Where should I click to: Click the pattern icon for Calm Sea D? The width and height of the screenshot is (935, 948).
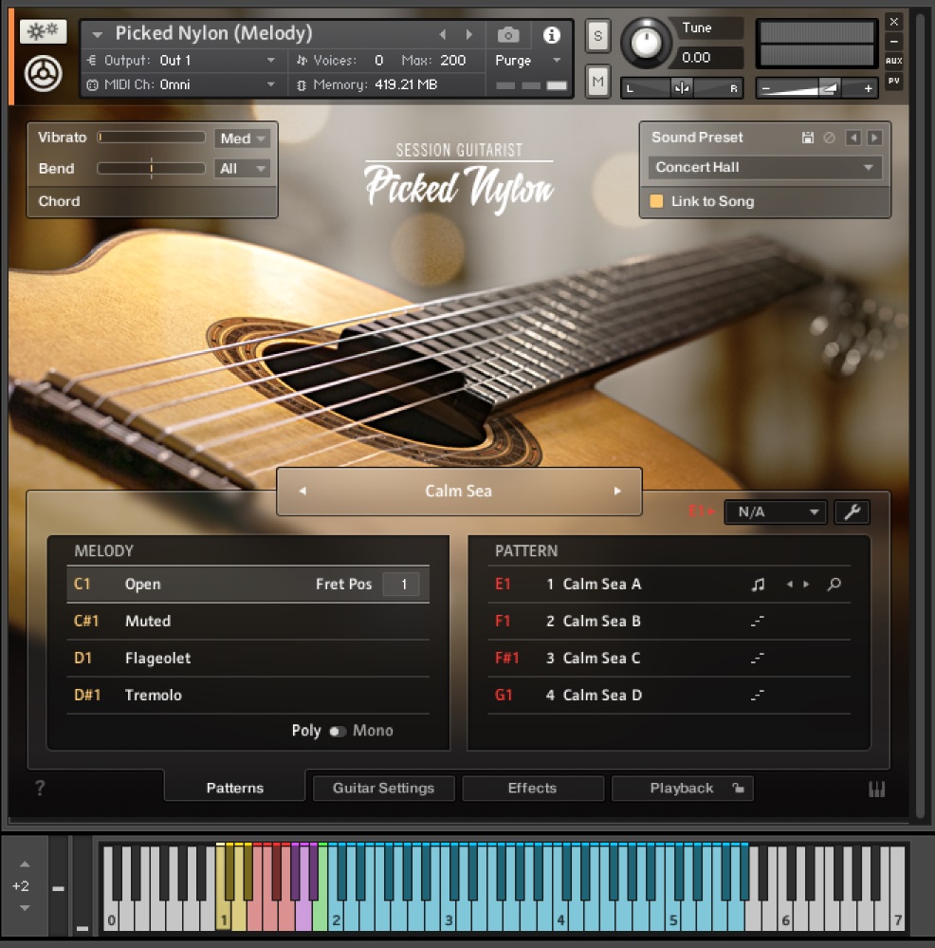pos(758,696)
